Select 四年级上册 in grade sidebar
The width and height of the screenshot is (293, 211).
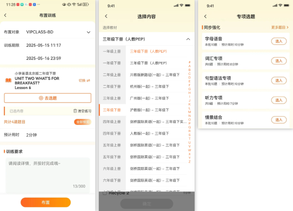click(112, 122)
